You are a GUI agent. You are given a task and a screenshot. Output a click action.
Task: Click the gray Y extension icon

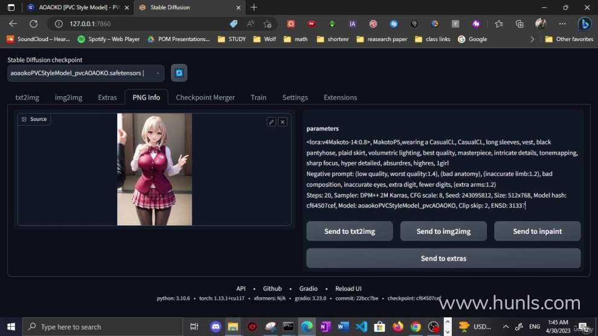(x=455, y=24)
